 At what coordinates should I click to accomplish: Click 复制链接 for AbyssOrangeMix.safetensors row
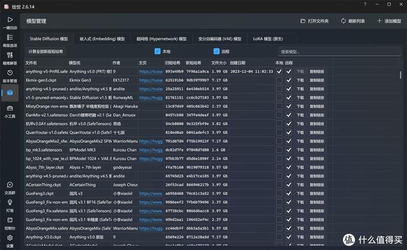pos(317,228)
